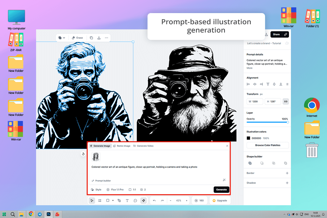327x218 pixels.
Task: Zoom in with the plus button
Action: point(186,200)
